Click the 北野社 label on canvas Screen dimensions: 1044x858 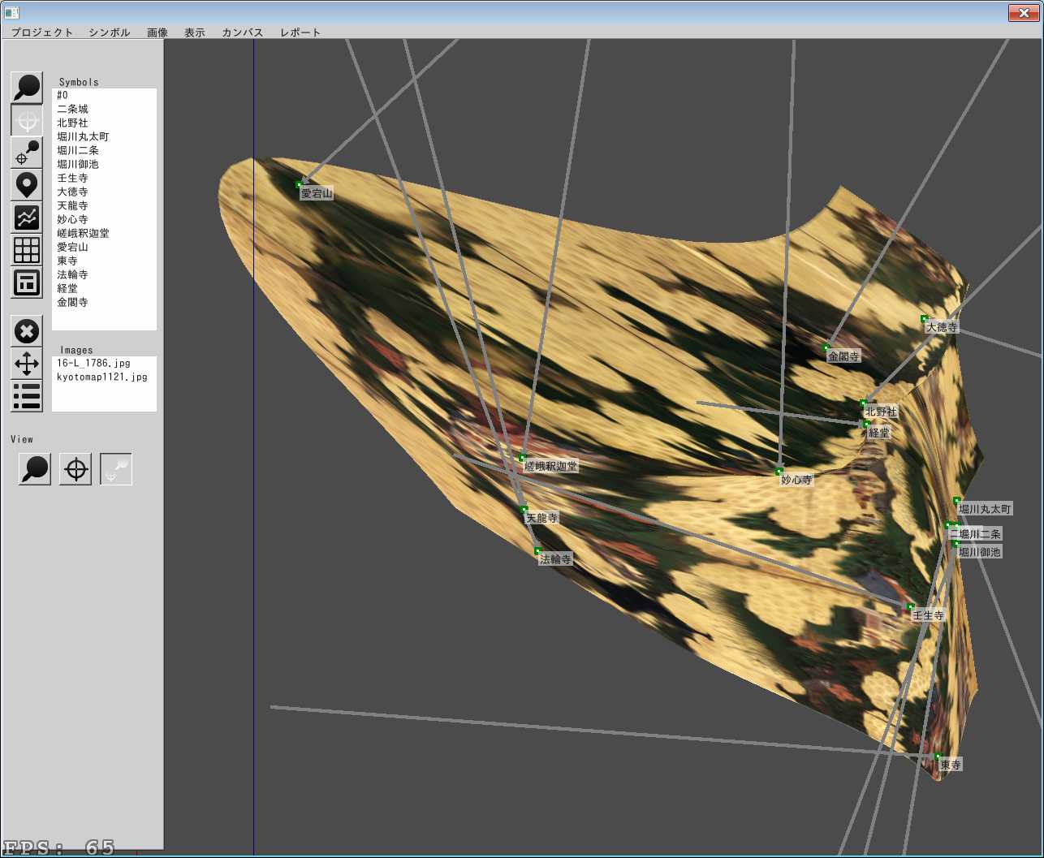[x=881, y=412]
